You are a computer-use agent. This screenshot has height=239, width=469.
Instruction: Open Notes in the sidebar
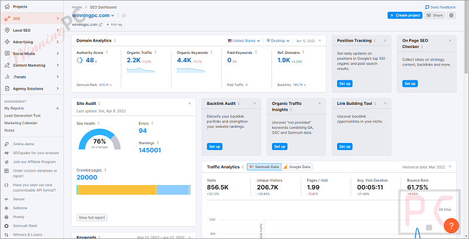pyautogui.click(x=9, y=131)
